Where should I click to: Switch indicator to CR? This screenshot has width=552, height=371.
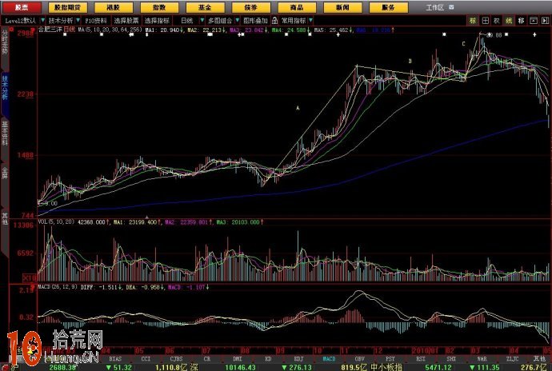(207, 359)
